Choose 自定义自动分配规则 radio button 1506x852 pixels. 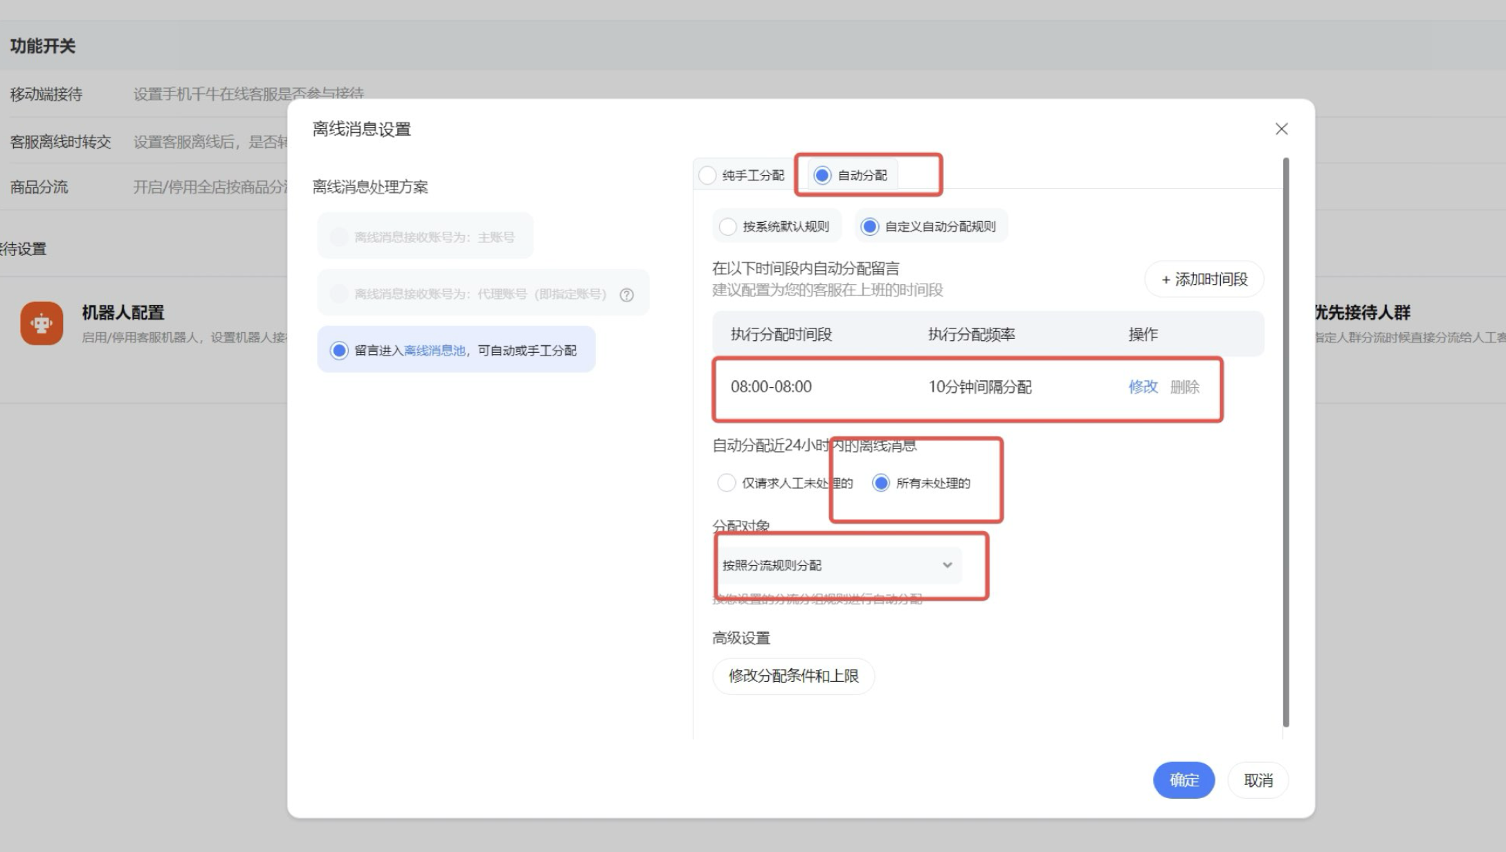point(870,227)
